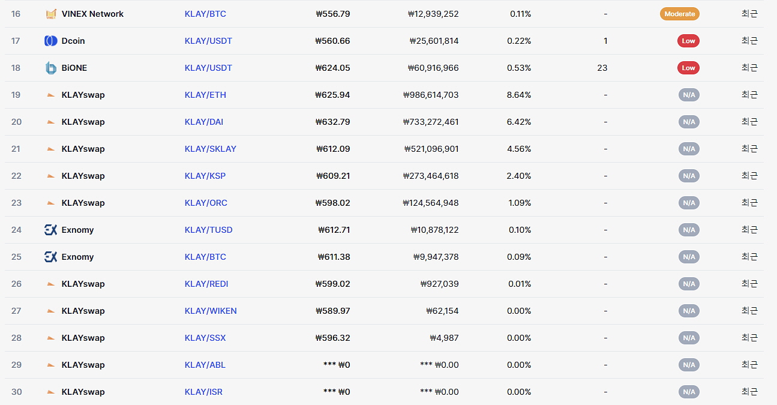The height and width of the screenshot is (405, 777).
Task: Open the KLAY/BTC pair on Exnomy
Action: coord(205,257)
